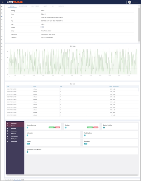Open the hamburger menu in top bar
The height and width of the screenshot is (181, 141).
[2, 2]
